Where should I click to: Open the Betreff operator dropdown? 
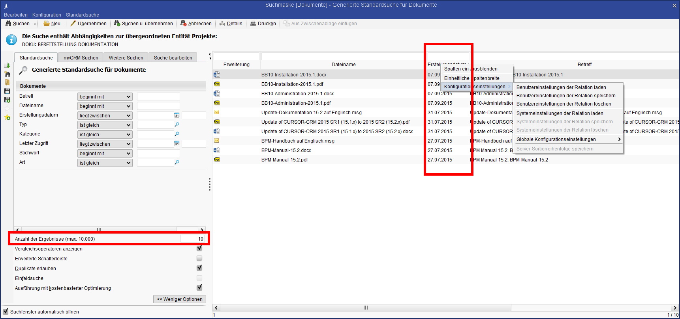click(105, 97)
